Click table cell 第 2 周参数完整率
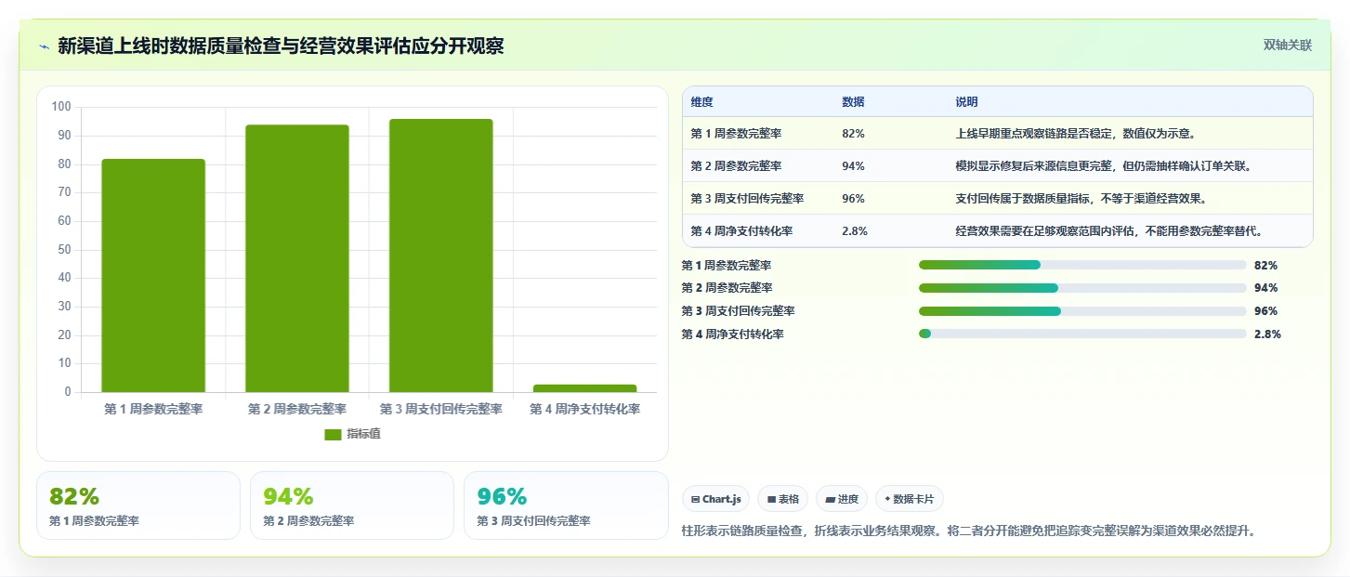 (737, 166)
